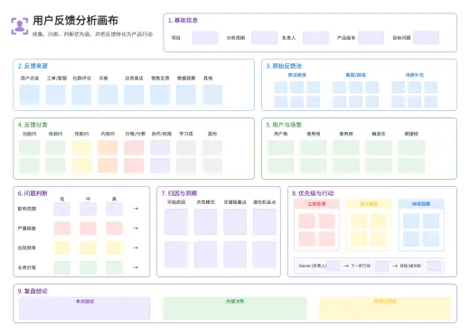The height and width of the screenshot is (336, 470).
Task: Click the 4. 反馈分类 heading
Action: coord(33,125)
